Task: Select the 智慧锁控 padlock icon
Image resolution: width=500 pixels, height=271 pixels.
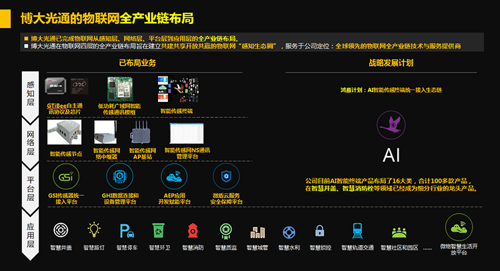Action: (320, 231)
